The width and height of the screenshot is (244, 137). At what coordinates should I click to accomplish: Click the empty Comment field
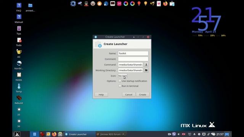pyautogui.click(x=133, y=59)
